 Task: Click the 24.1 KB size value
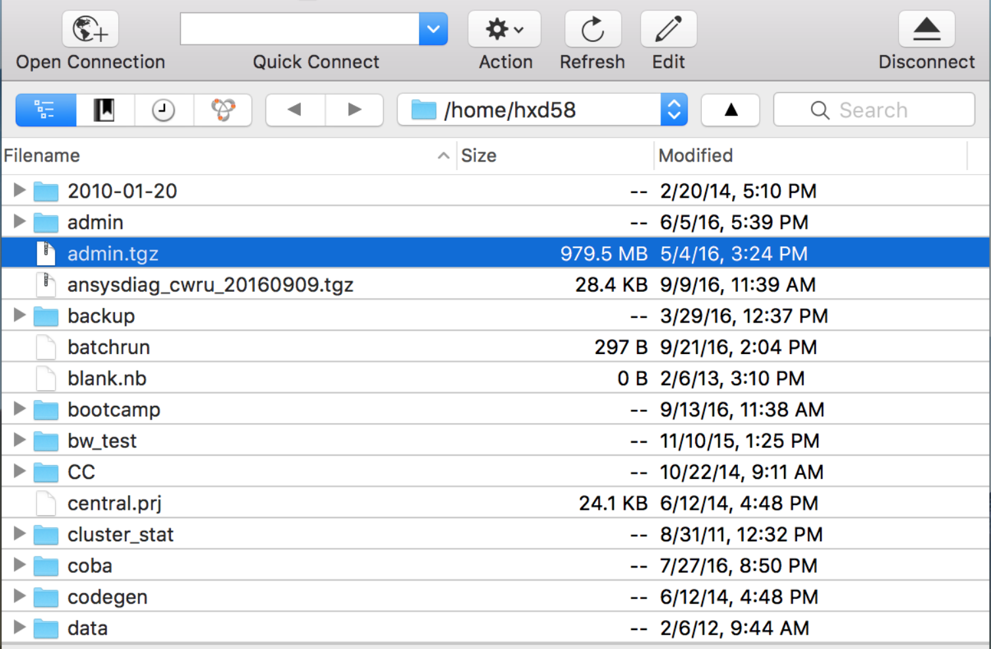tap(614, 503)
